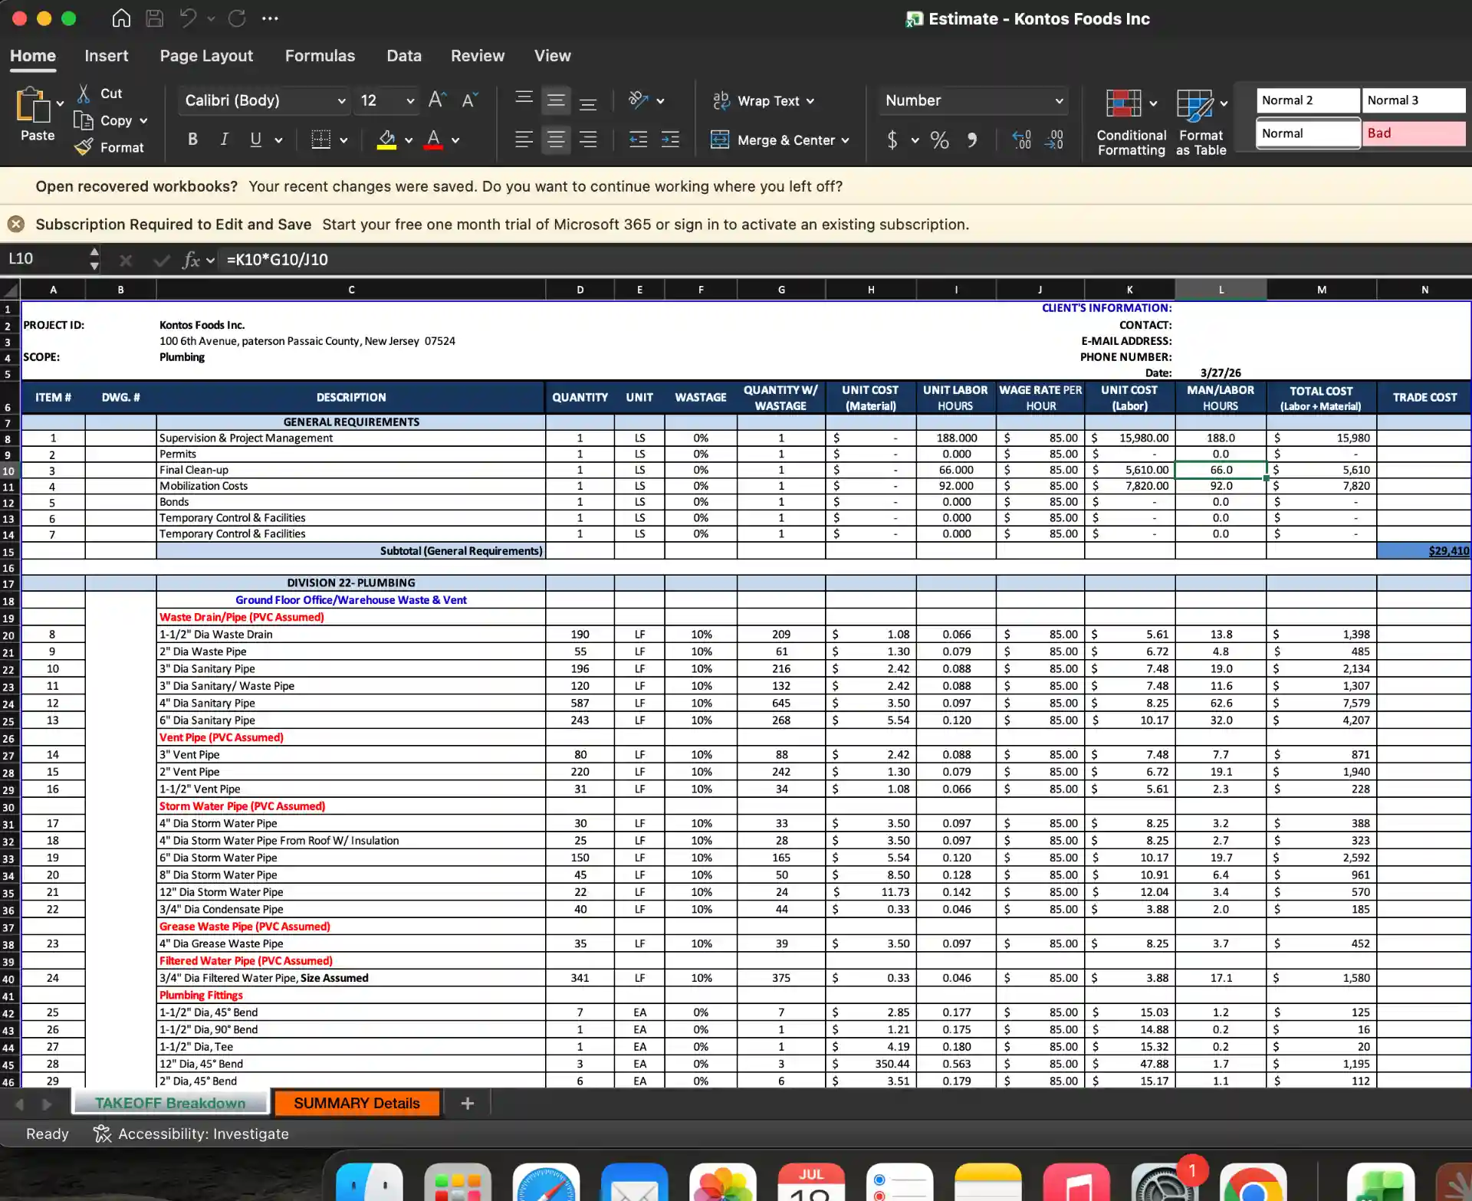This screenshot has height=1201, width=1472.
Task: Click the Accessibility Investigate status icon
Action: [x=102, y=1134]
